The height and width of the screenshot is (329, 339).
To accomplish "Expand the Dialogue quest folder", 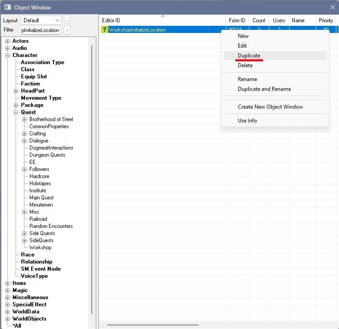I will click(x=24, y=141).
